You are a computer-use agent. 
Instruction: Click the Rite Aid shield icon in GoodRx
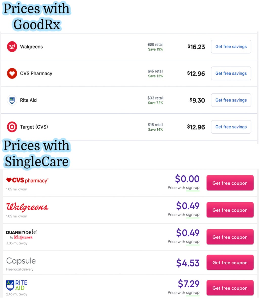pyautogui.click(x=12, y=100)
